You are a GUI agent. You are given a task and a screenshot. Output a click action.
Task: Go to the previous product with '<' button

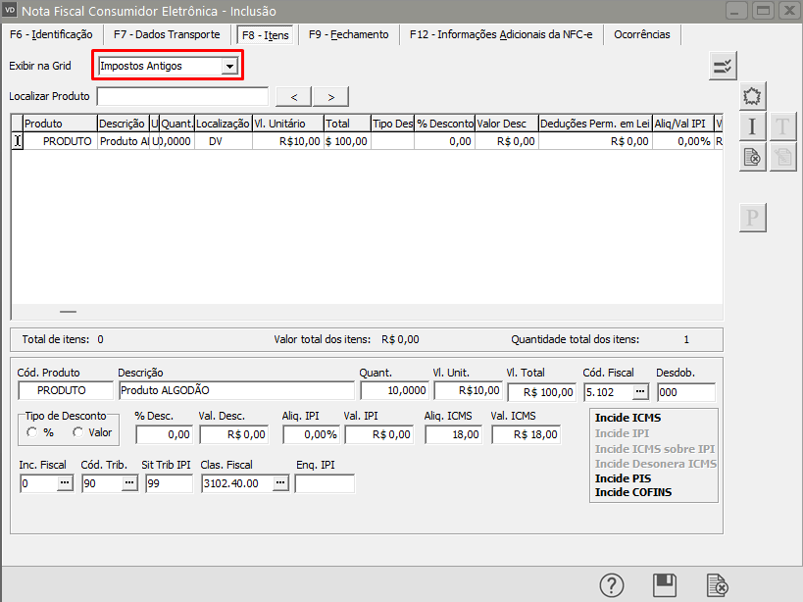[294, 96]
